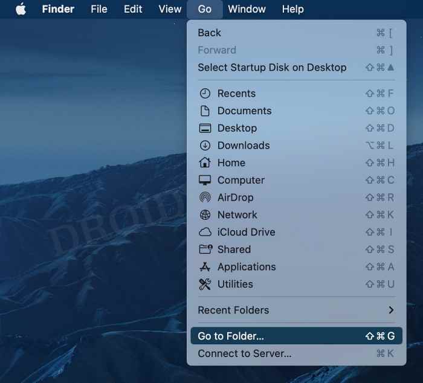Click the Utilities tools icon
The width and height of the screenshot is (423, 383).
[x=205, y=284]
